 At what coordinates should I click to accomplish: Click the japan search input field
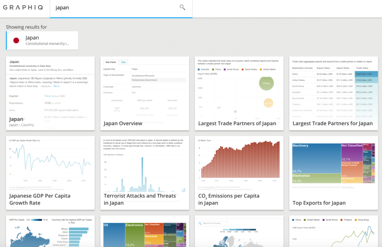[x=115, y=8]
